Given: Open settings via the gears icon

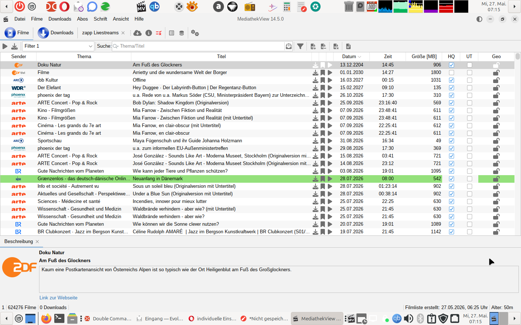Looking at the screenshot, I should coord(195,33).
